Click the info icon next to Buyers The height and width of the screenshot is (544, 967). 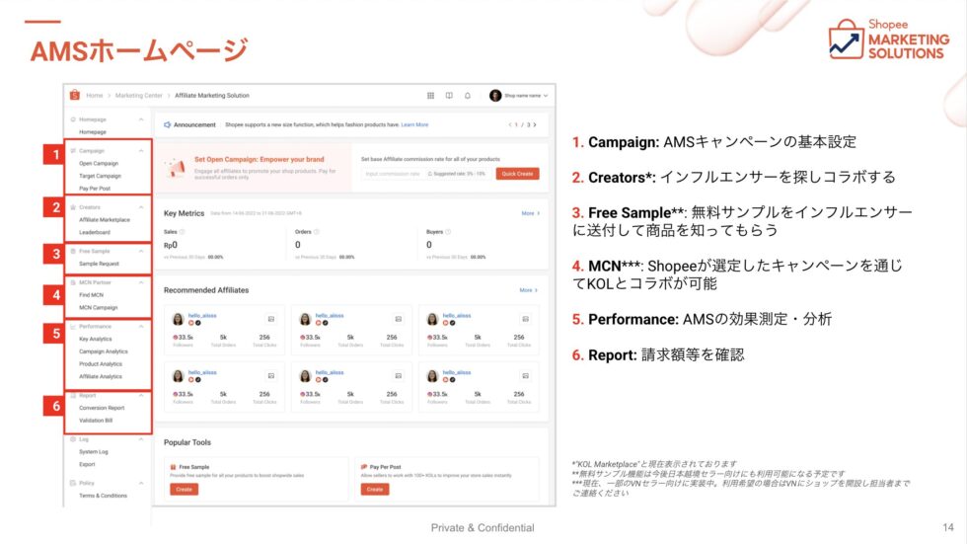(448, 232)
